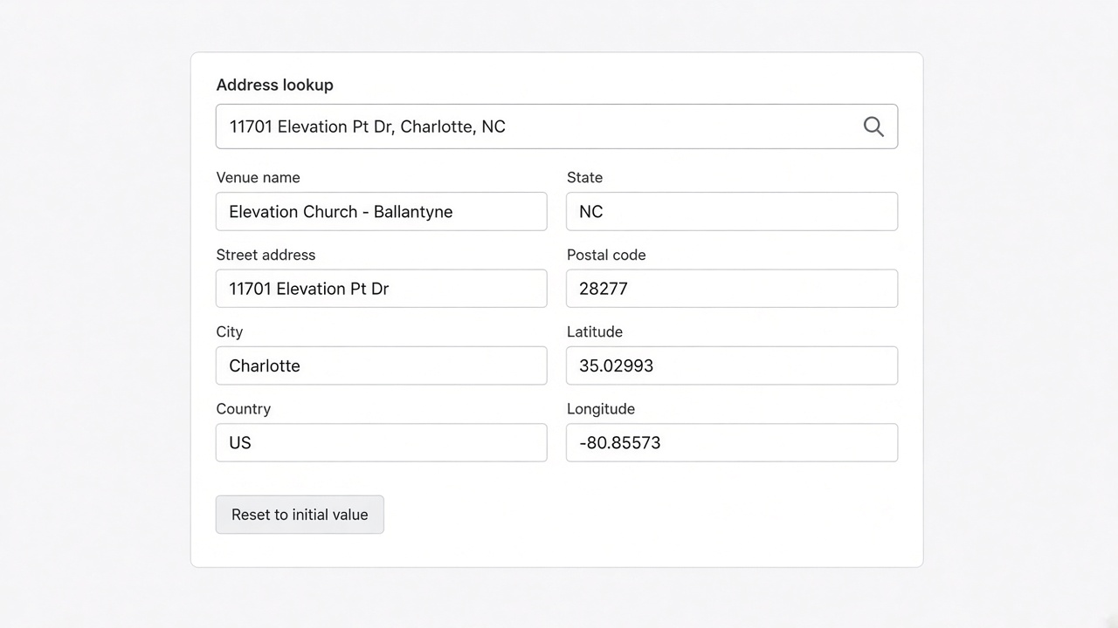Click the State label text
The height and width of the screenshot is (628, 1118).
click(585, 177)
